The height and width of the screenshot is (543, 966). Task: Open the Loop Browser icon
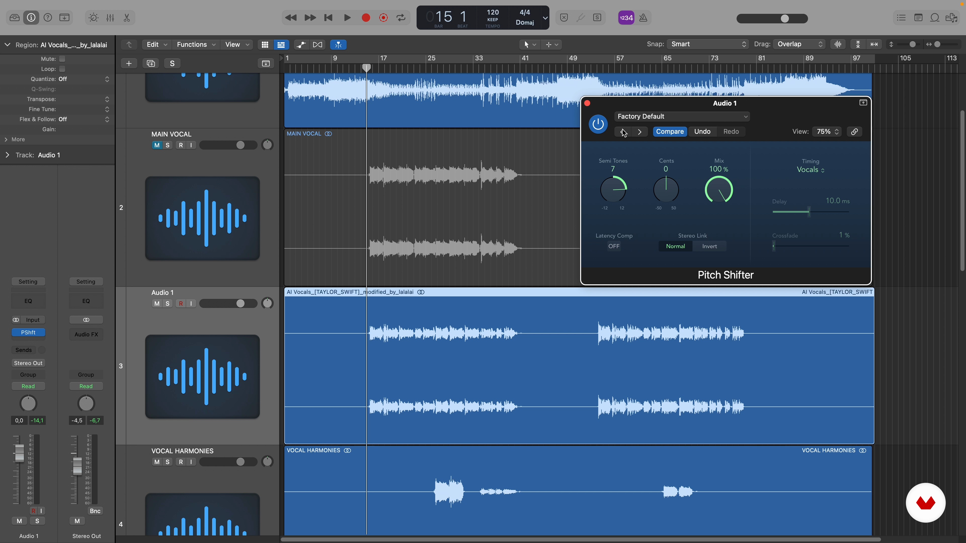[935, 18]
